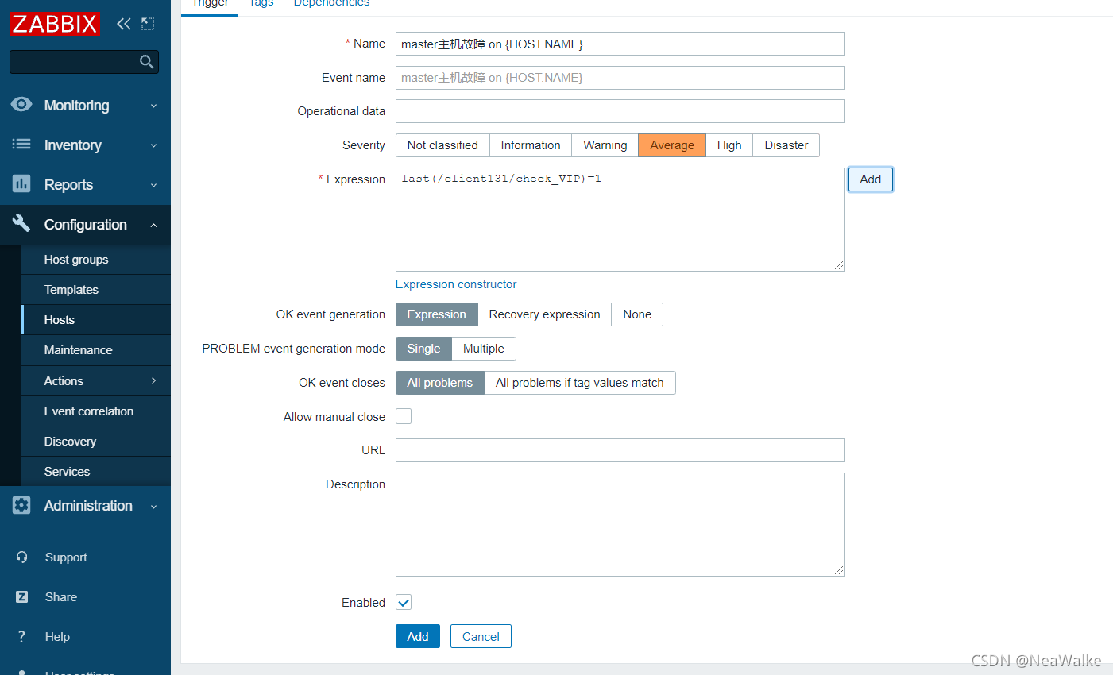
Task: Click into the Expression text area
Action: point(620,219)
